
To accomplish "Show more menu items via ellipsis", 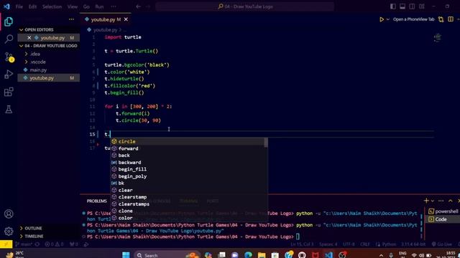I will 114,6.
